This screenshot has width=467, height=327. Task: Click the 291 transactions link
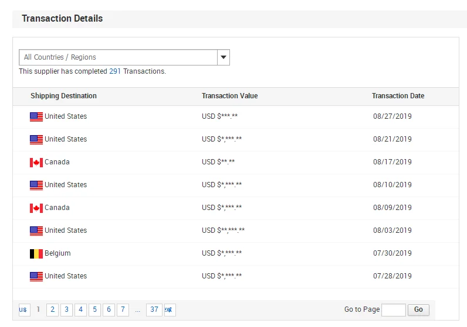tap(115, 71)
